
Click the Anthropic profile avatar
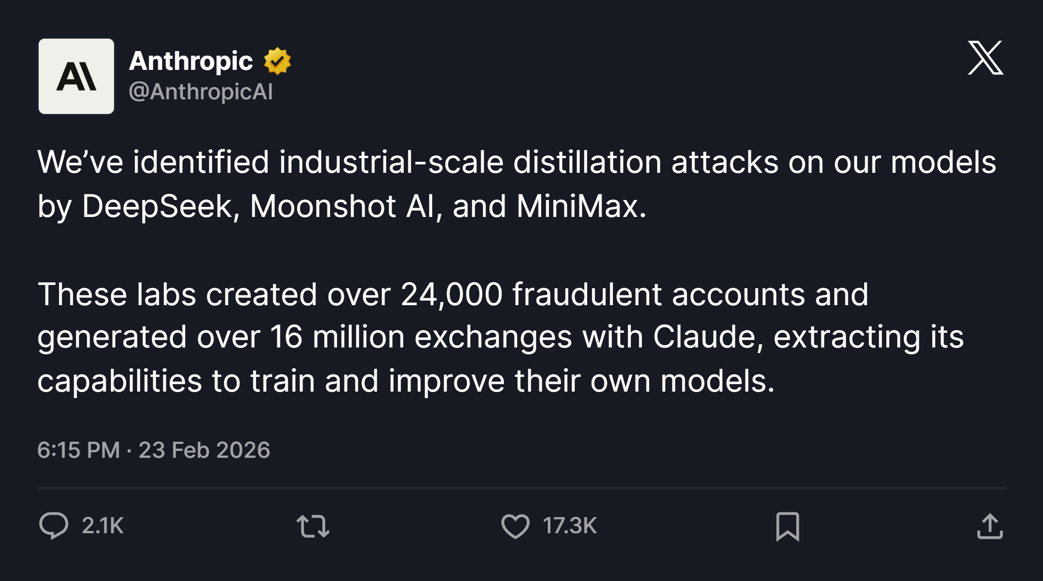76,76
